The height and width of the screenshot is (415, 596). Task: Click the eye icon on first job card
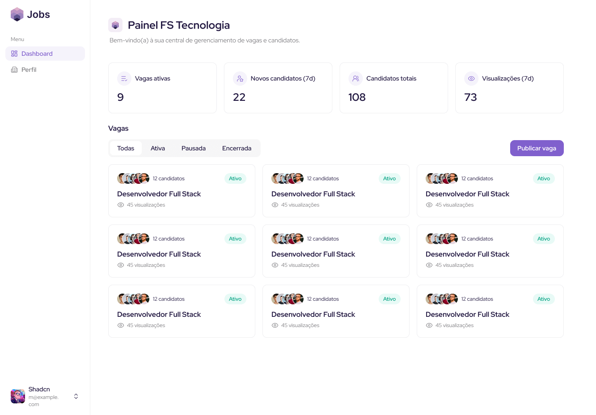(121, 205)
